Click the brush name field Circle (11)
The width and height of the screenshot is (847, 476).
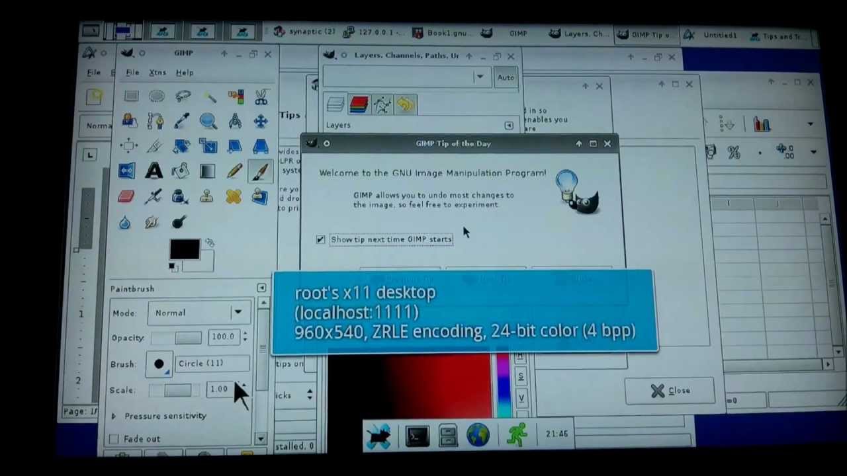pos(212,364)
